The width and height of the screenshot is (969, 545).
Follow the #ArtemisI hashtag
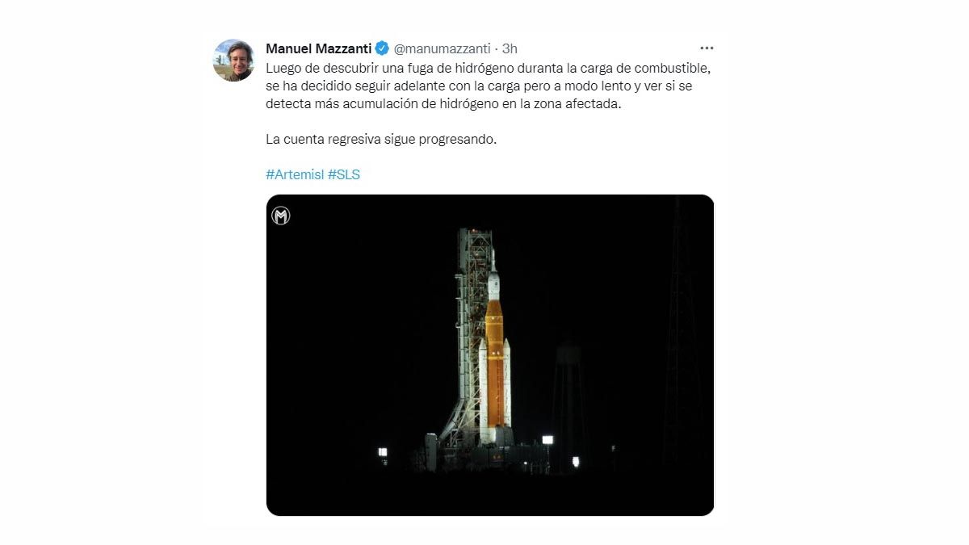[x=295, y=174]
